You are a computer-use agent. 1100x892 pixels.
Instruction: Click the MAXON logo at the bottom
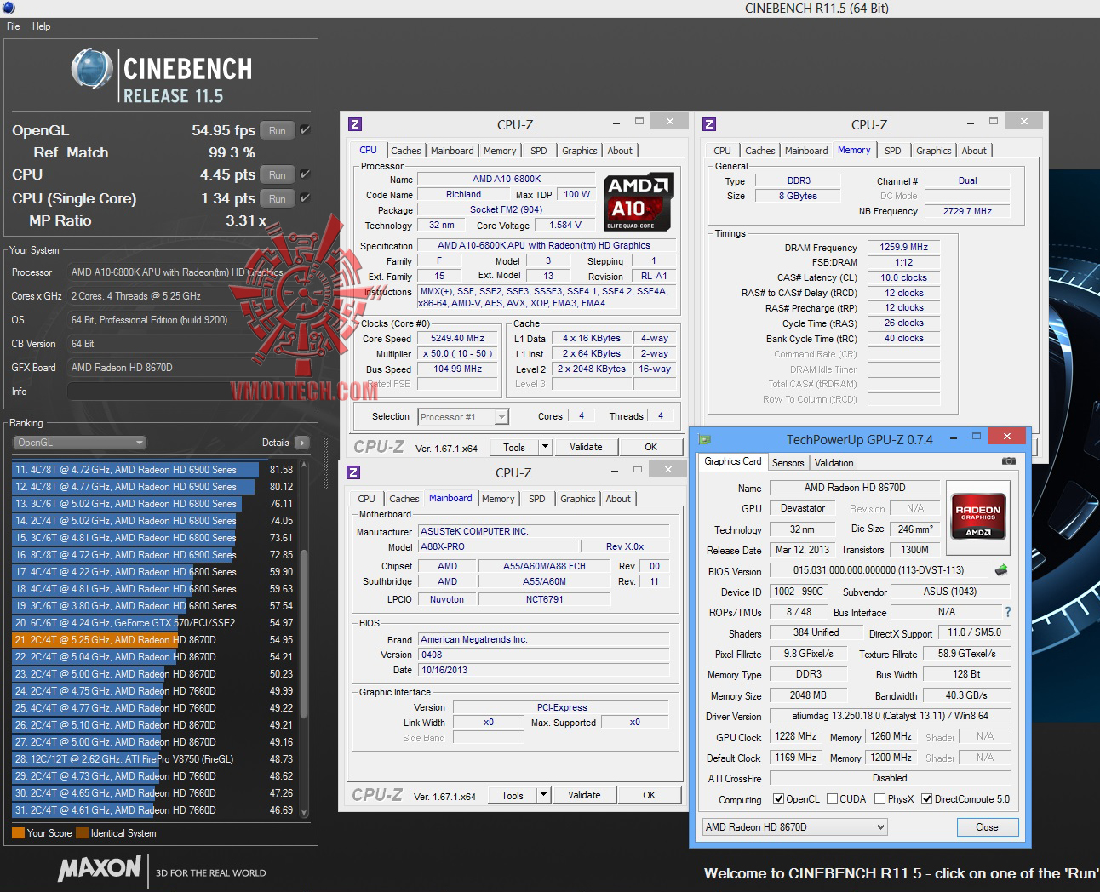point(100,869)
